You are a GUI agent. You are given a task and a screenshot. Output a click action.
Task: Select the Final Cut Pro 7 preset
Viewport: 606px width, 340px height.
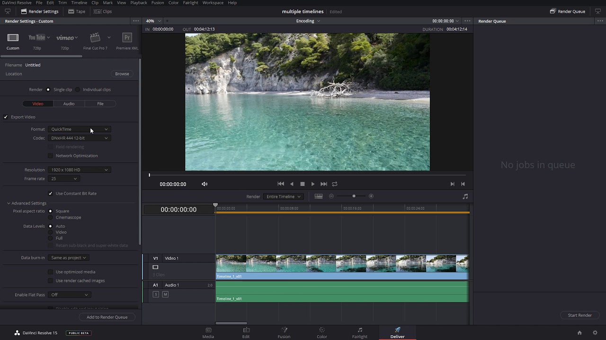[x=95, y=37]
